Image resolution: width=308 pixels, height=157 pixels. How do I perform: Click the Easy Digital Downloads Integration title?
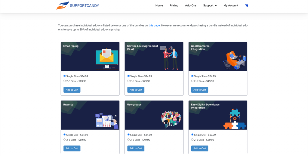coord(205,106)
